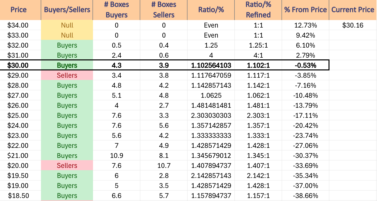Image resolution: width=377 pixels, height=201 pixels.
Task: Click the 2.303:1 refined ratio cell
Action: [x=258, y=115]
